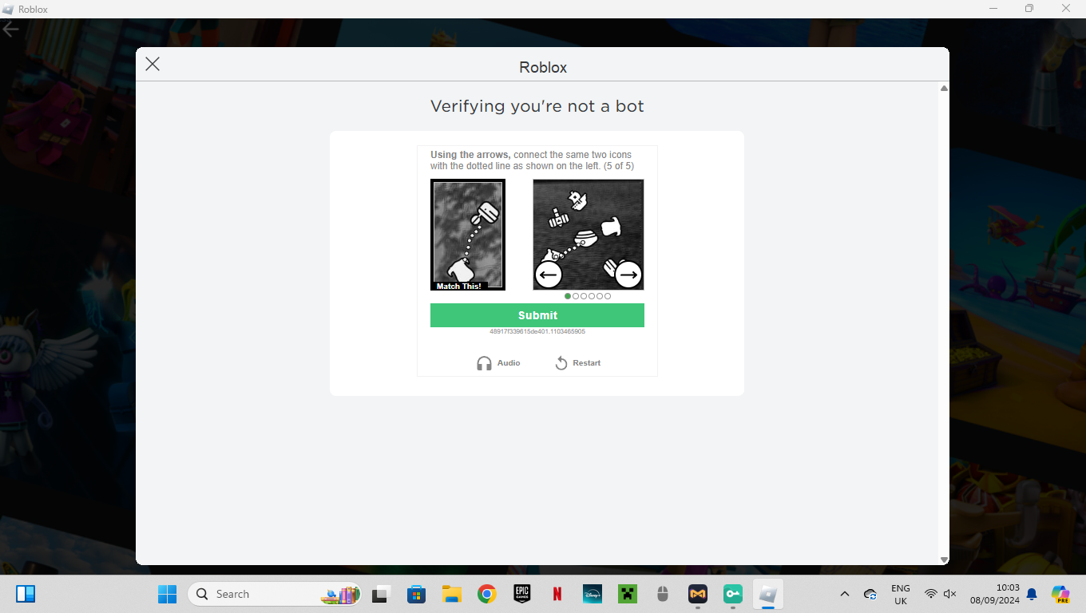Open Epic Games Launcher from the taskbar
Screen dimensions: 1086x613
tap(522, 594)
